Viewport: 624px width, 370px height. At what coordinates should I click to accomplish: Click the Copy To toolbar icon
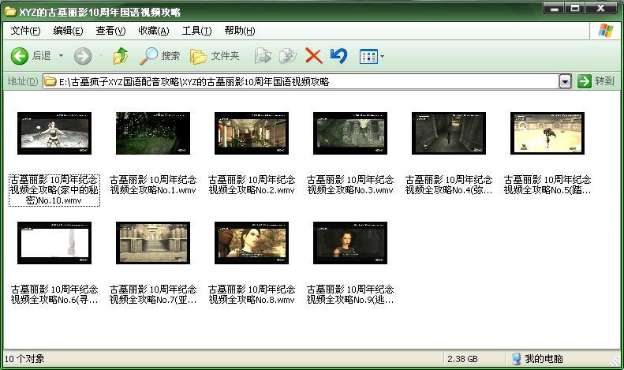tap(288, 56)
